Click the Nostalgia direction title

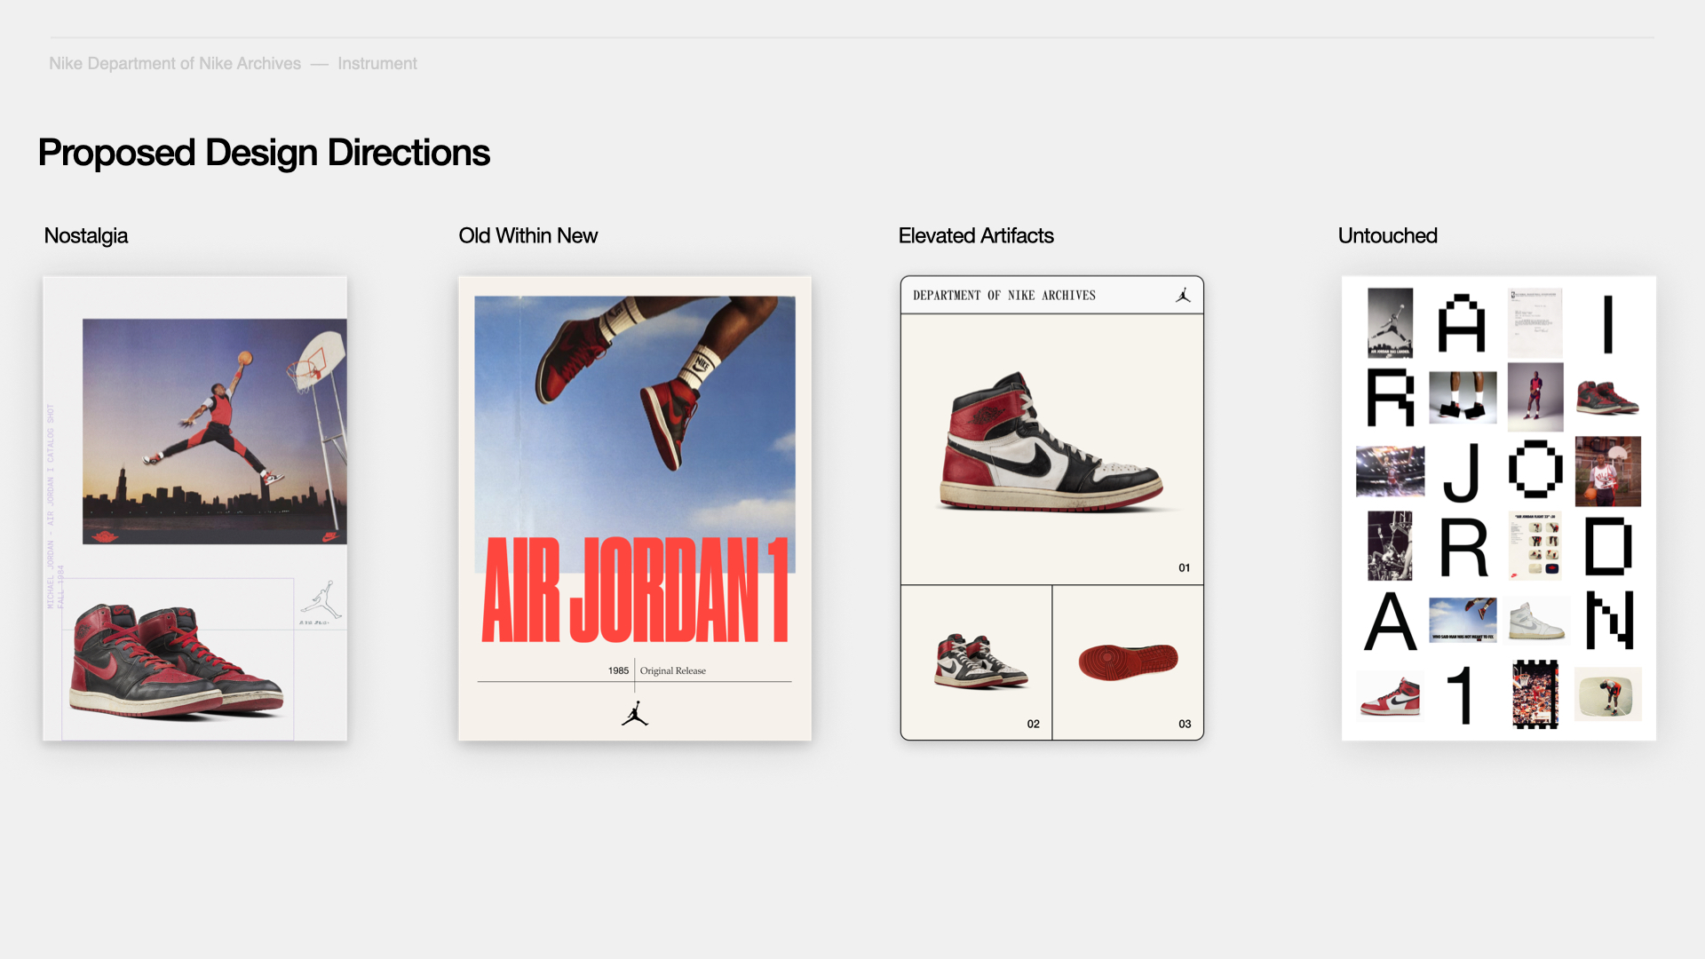click(86, 235)
